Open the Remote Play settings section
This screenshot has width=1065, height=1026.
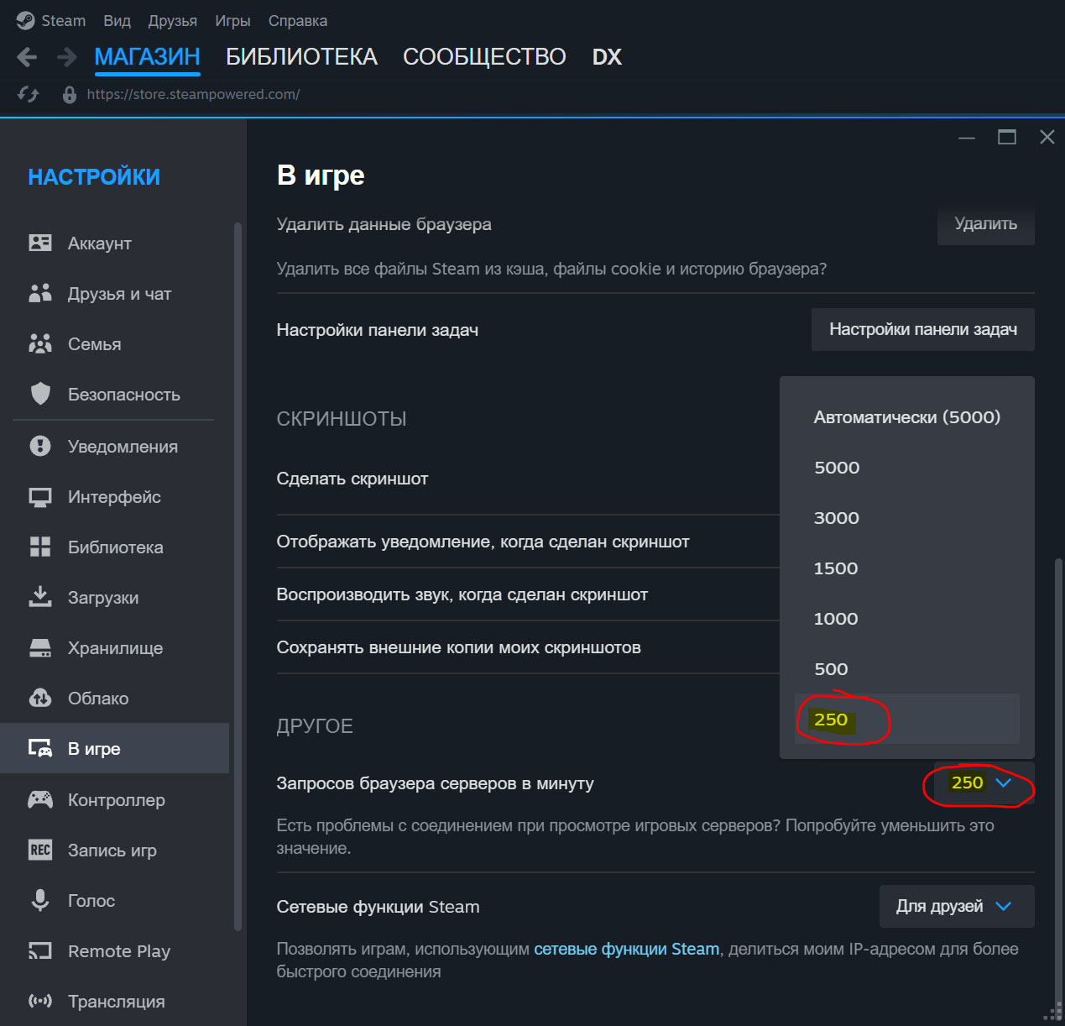pos(115,951)
